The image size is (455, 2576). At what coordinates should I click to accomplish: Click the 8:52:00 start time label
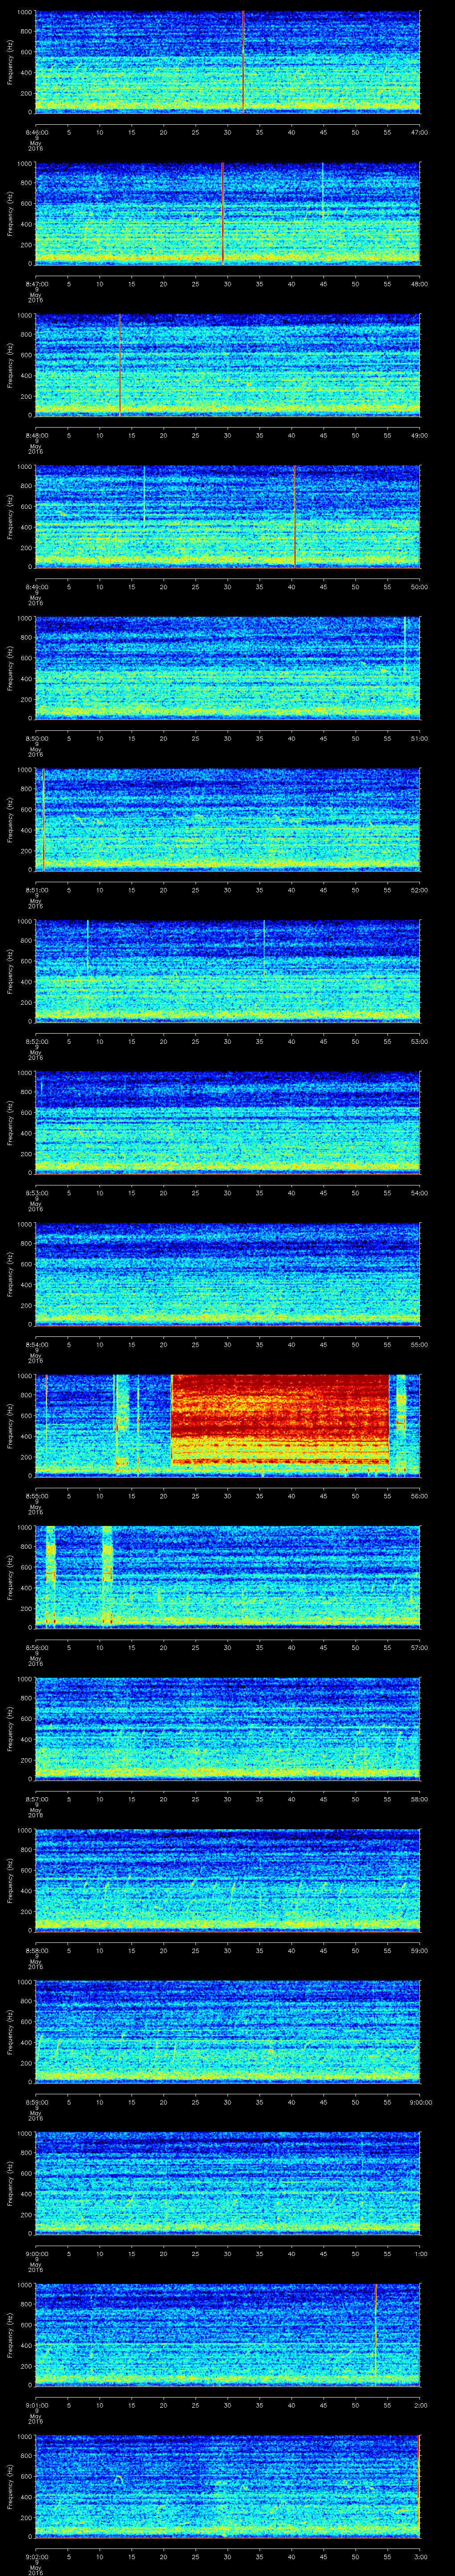36,1041
